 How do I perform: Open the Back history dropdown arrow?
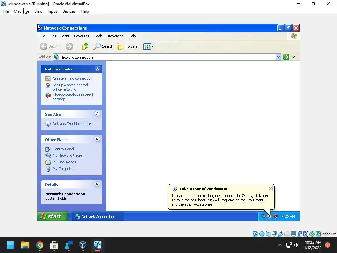(61, 46)
